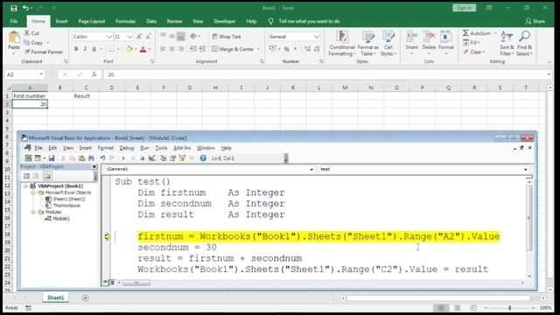Open the General number format dropdown

click(317, 37)
